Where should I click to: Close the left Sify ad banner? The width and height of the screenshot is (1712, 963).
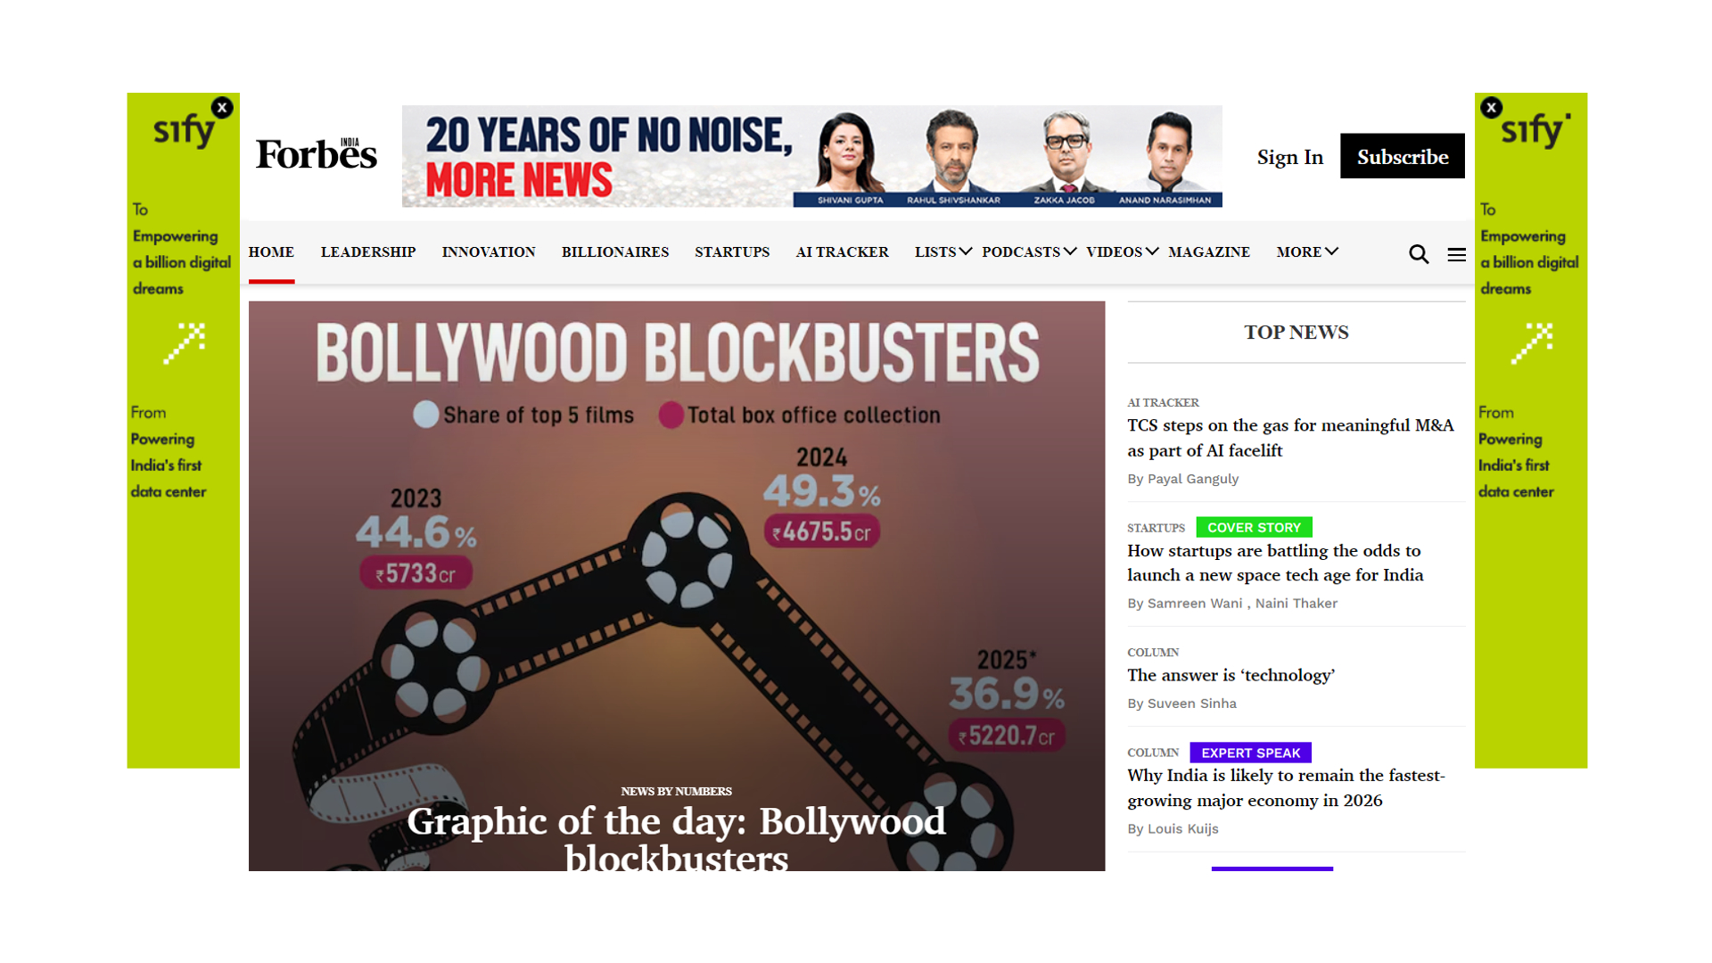[x=222, y=108]
